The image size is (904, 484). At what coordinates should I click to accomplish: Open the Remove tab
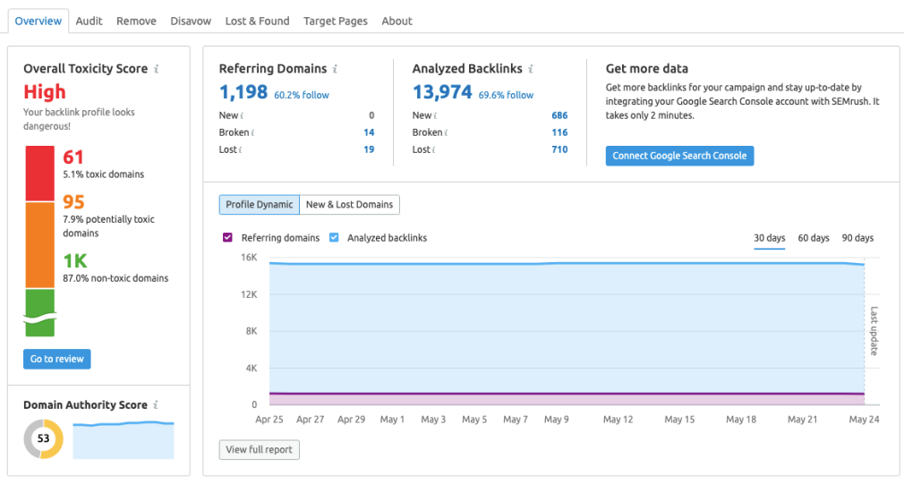click(x=136, y=21)
